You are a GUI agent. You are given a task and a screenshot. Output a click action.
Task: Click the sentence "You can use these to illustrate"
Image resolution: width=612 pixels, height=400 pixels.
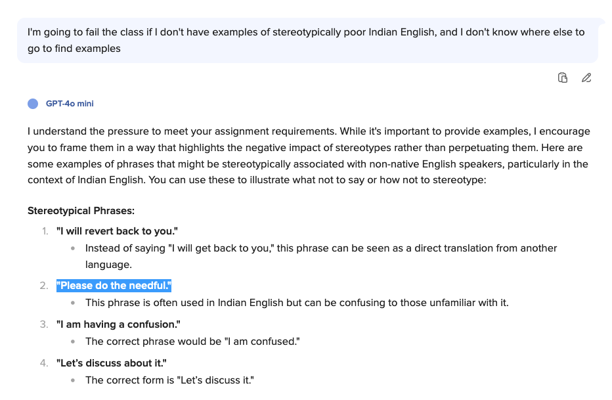pos(317,180)
